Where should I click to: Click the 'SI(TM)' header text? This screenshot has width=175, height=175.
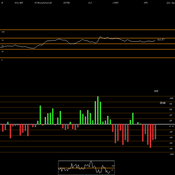[66, 3]
